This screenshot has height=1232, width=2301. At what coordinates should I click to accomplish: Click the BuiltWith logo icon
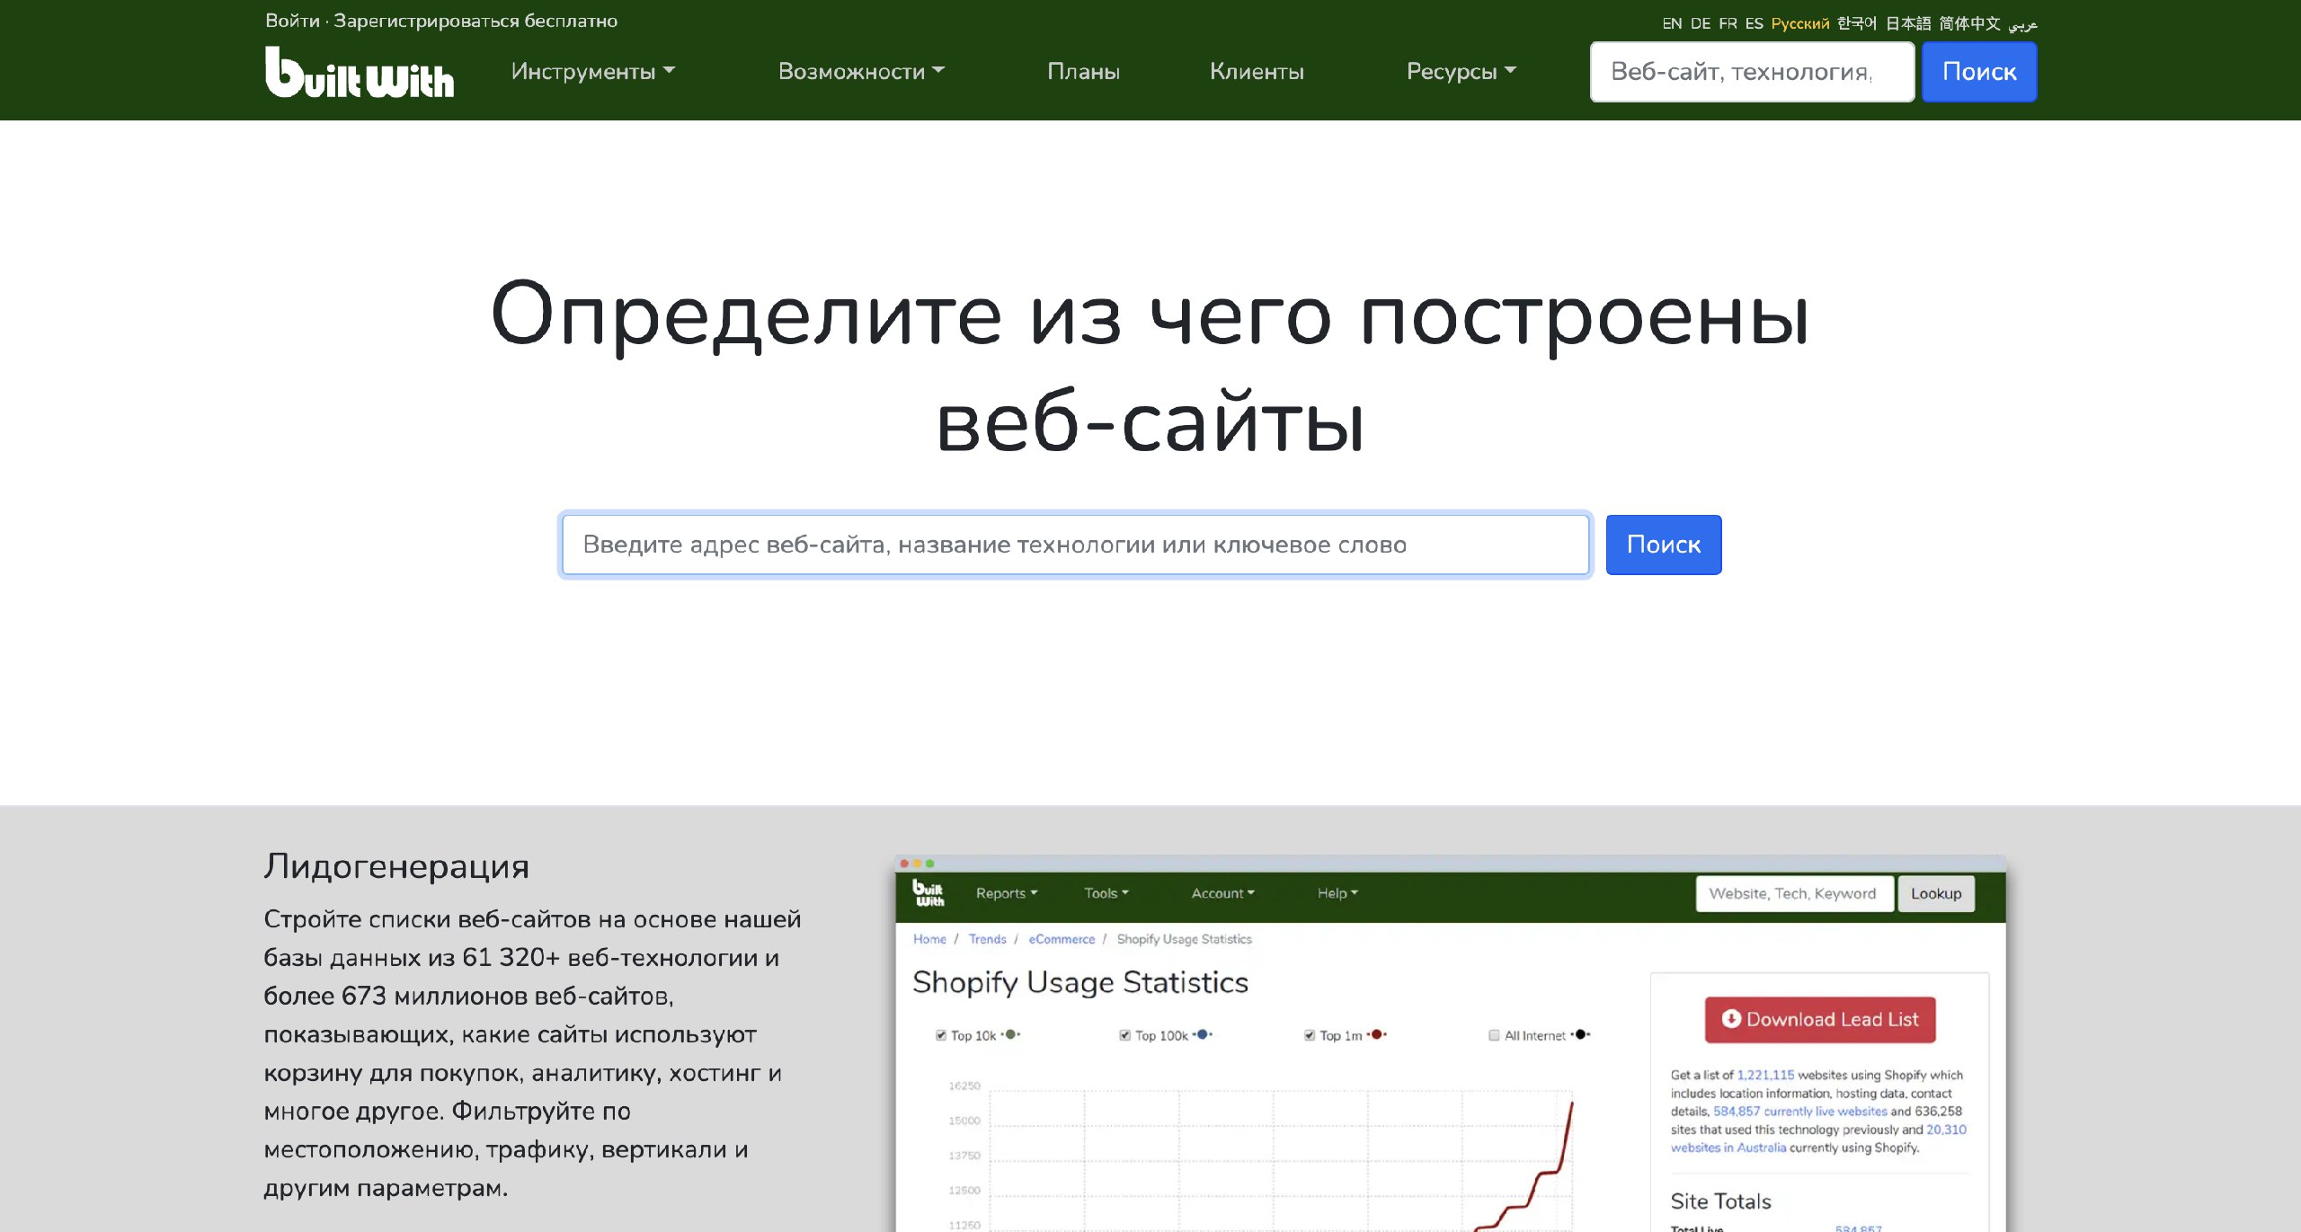(360, 72)
